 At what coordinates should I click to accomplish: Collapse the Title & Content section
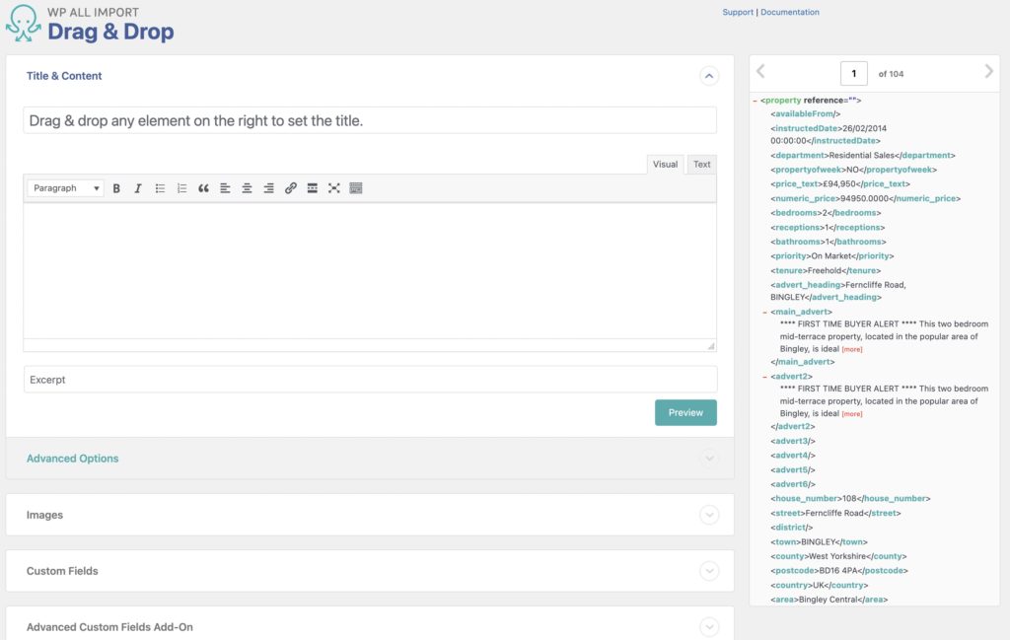(708, 76)
